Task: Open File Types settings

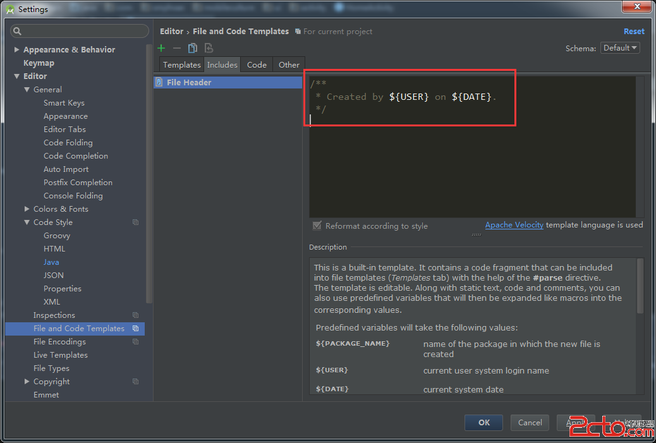Action: coord(51,368)
